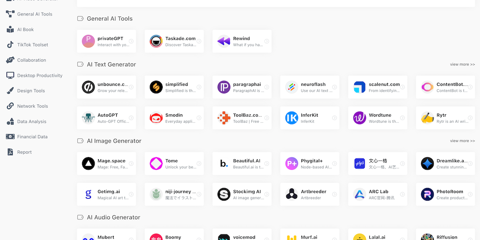The image size is (480, 240).
Task: Select Collaboration in sidebar menu
Action: [x=31, y=60]
